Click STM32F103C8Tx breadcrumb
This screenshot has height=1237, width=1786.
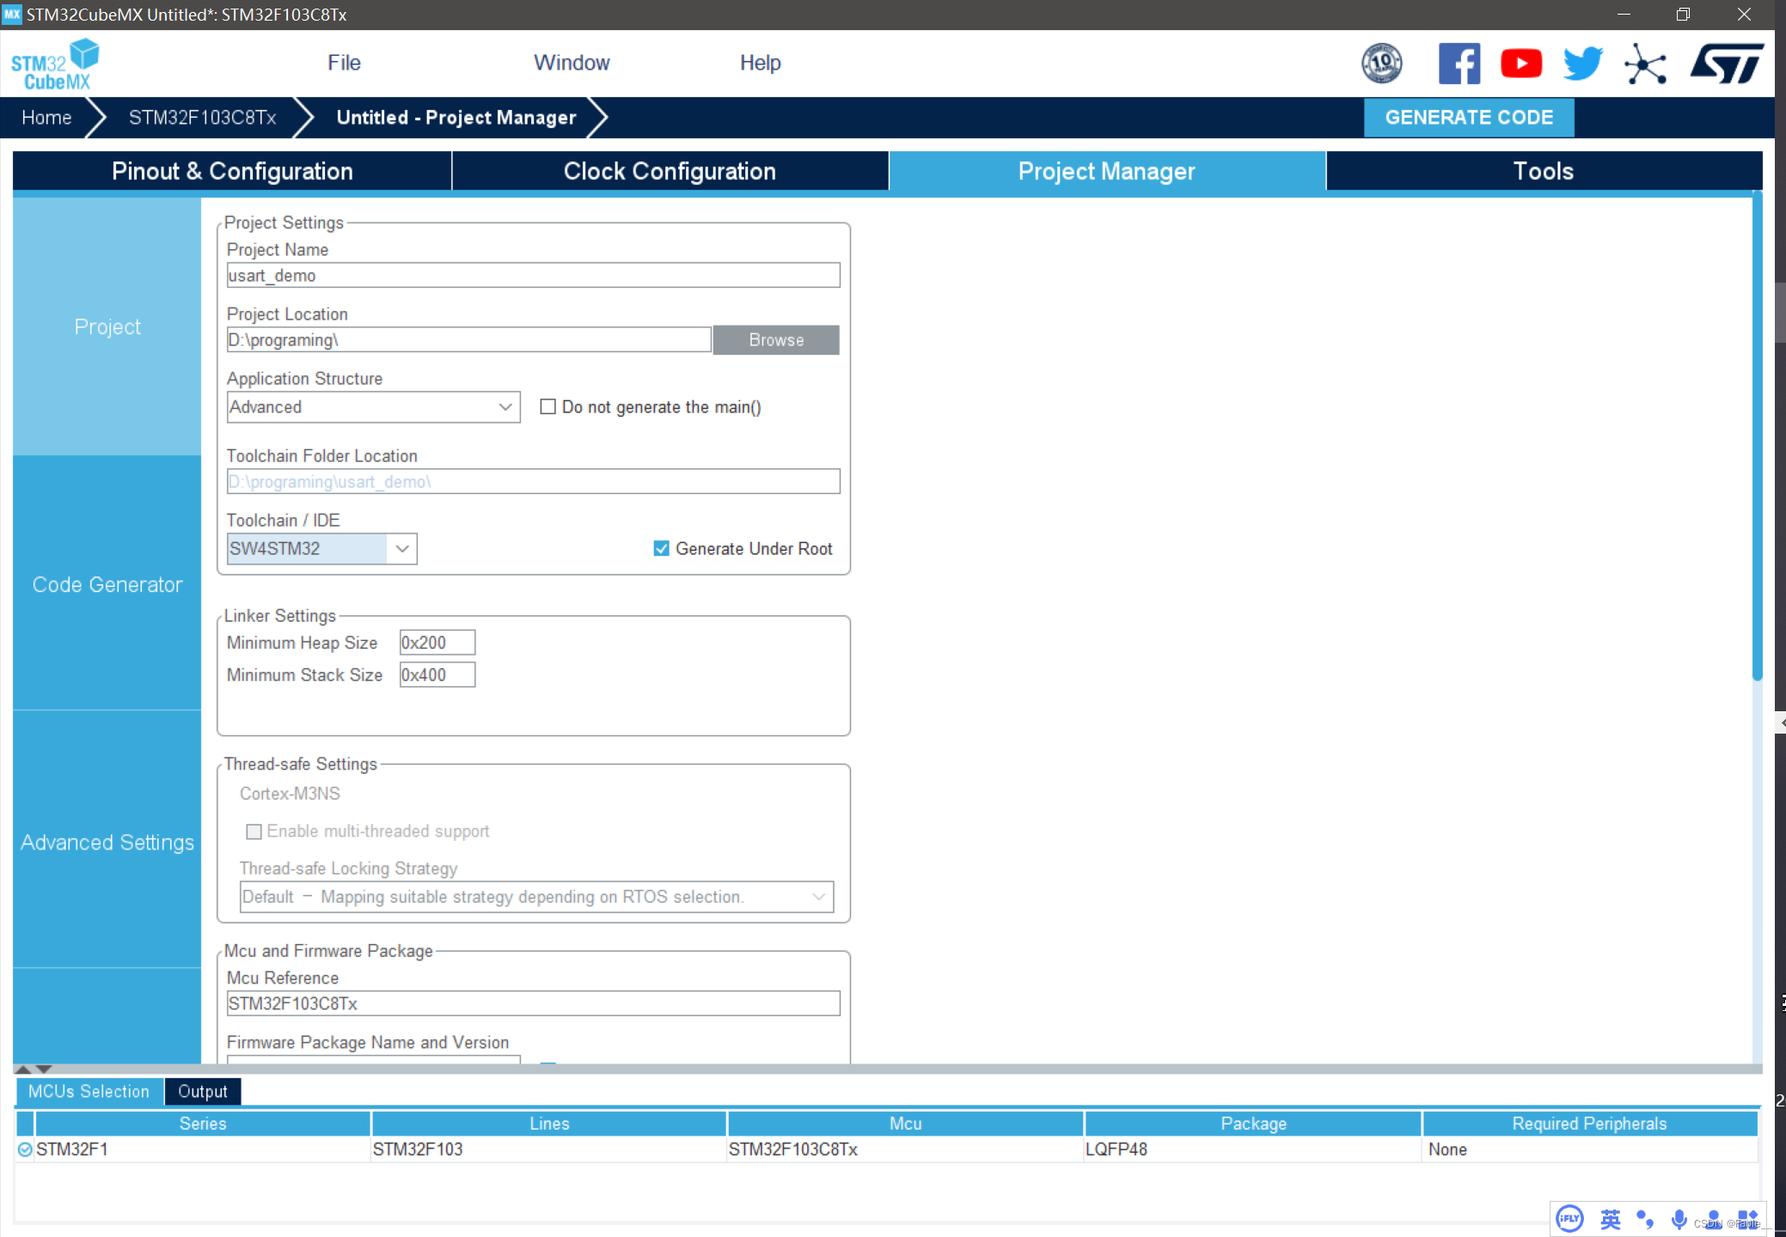point(202,118)
